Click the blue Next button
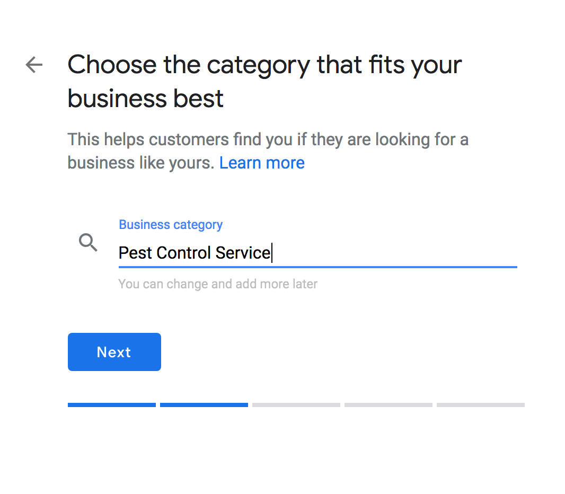The height and width of the screenshot is (494, 565). click(x=114, y=351)
